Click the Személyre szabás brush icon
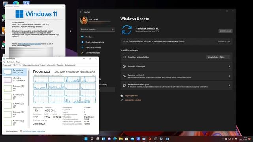The image size is (253, 142). [83, 52]
